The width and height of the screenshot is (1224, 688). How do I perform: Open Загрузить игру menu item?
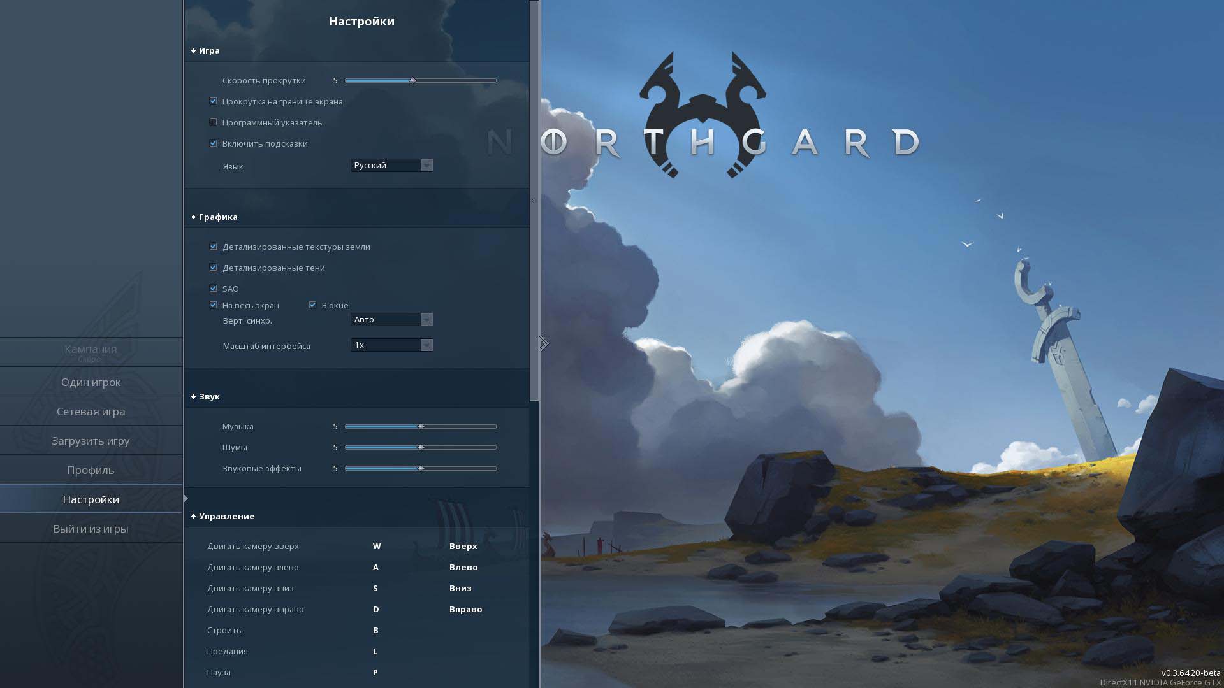coord(91,441)
